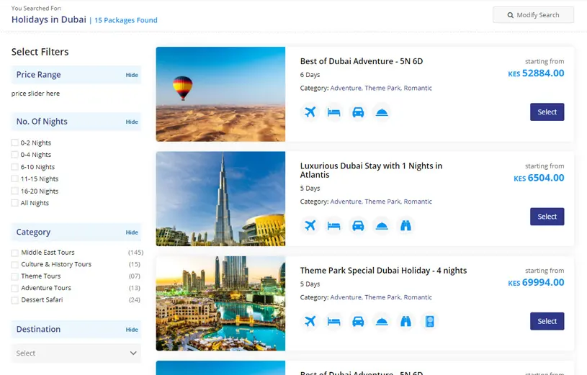The height and width of the screenshot is (375, 587).
Task: Check the 11-15 Nights filter
Action: 15,179
